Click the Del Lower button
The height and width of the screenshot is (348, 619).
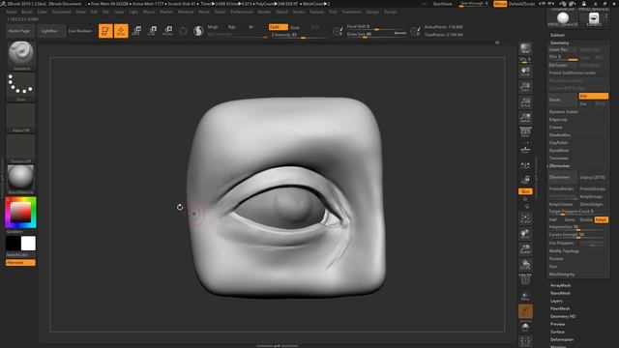click(x=563, y=65)
